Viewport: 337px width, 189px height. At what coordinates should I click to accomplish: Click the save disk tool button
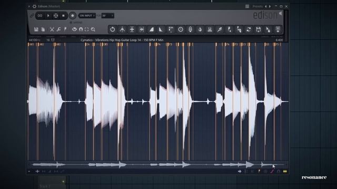259,29
